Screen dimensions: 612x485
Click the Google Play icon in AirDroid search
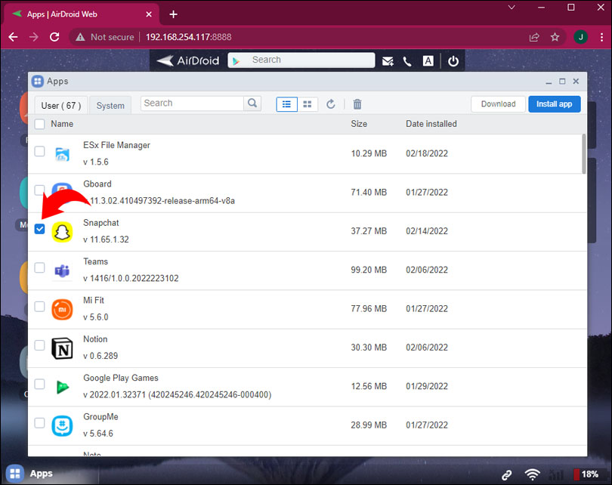click(x=236, y=61)
